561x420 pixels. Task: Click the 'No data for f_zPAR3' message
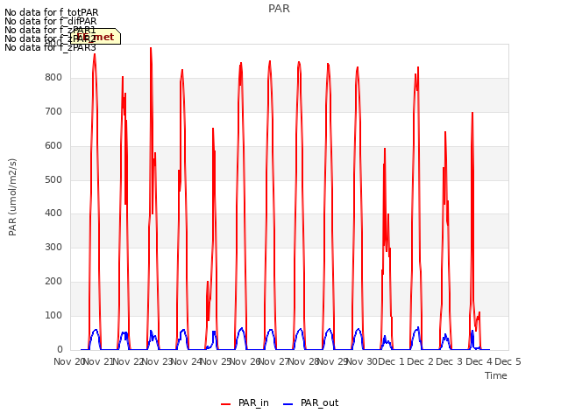[x=51, y=47]
